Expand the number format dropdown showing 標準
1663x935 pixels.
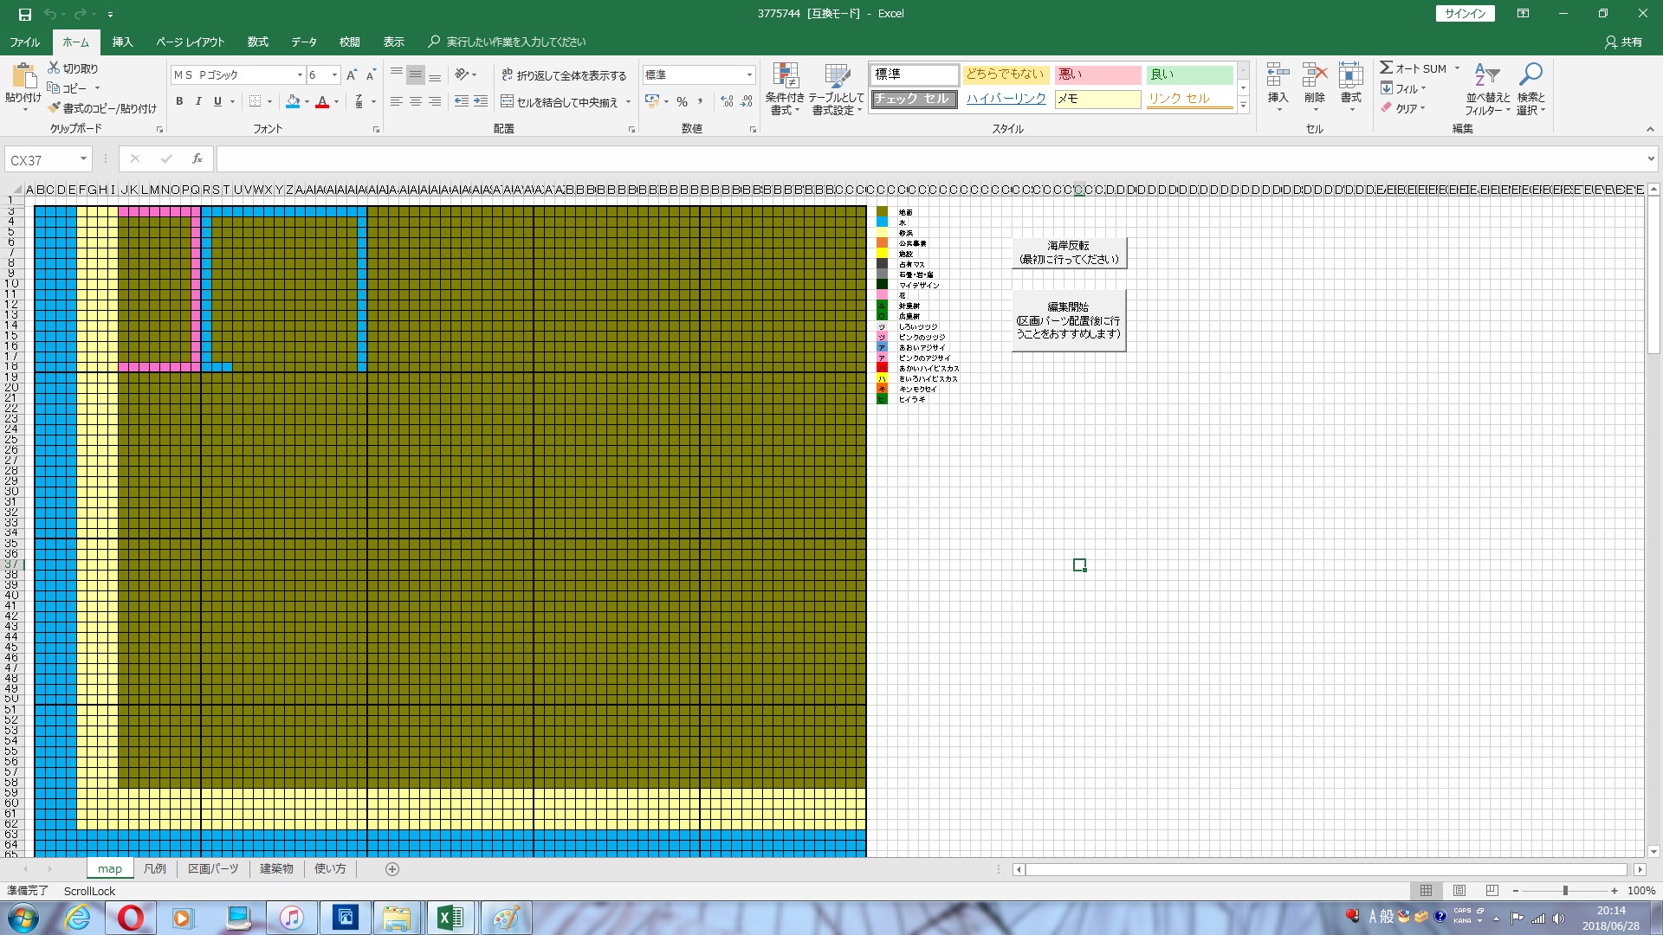[x=749, y=75]
